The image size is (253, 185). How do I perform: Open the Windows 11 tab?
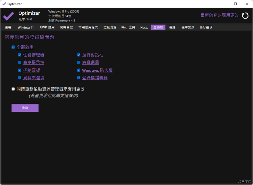point(26,27)
